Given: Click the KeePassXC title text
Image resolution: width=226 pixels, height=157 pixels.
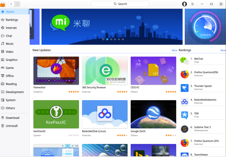Looking at the screenshot, I should pyautogui.click(x=40, y=131).
